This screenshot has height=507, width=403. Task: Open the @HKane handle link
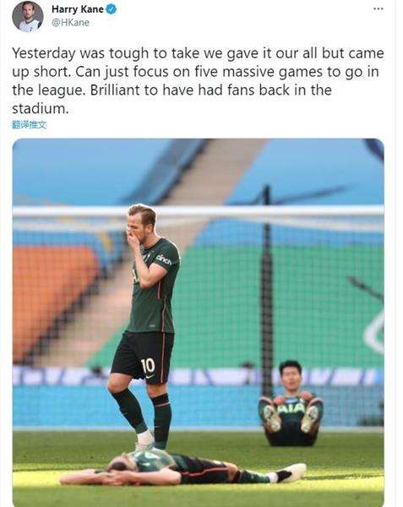click(x=70, y=23)
